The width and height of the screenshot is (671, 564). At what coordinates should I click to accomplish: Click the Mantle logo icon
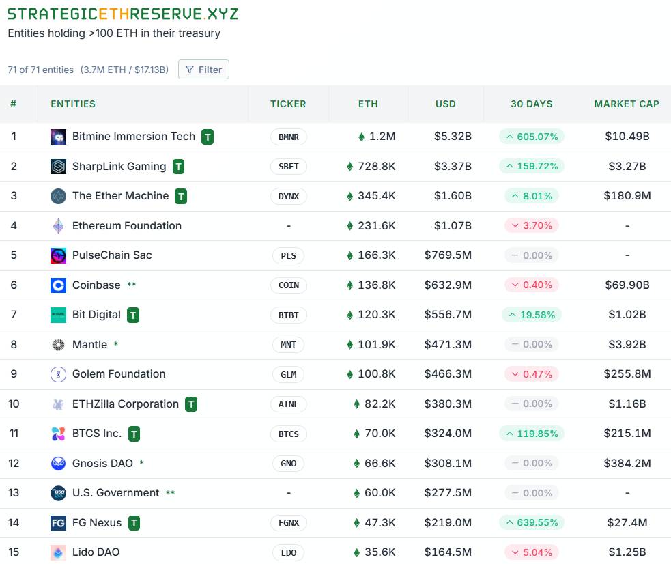point(58,344)
